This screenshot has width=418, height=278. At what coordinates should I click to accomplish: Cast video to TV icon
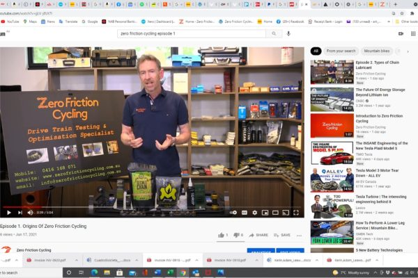tap(286, 213)
